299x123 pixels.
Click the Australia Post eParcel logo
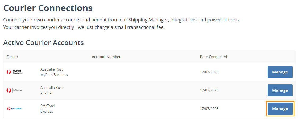pyautogui.click(x=15, y=90)
